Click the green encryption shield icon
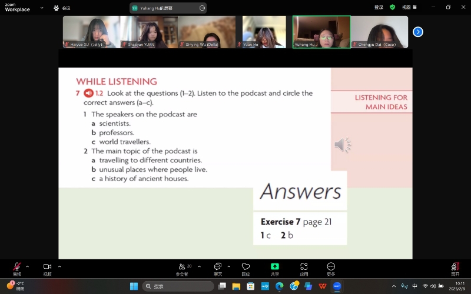This screenshot has height=294, width=471. click(393, 8)
